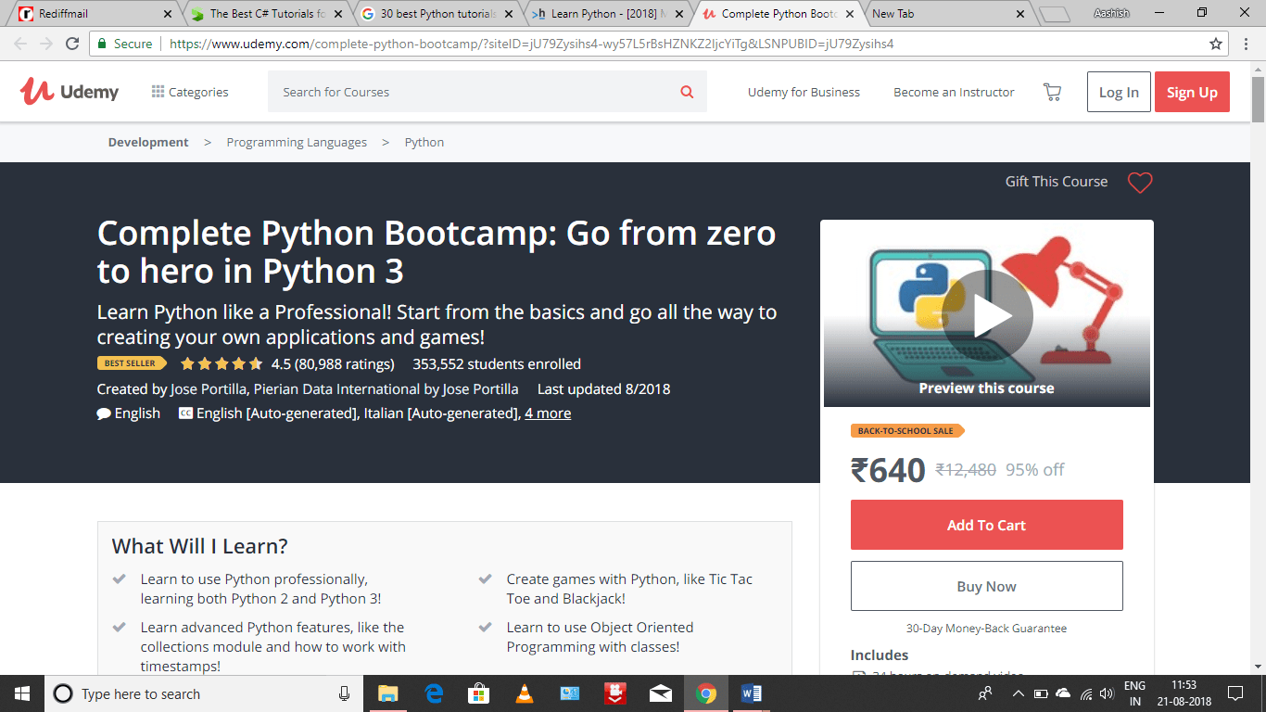
Task: Switch to the Rediffmail tab
Action: click(93, 14)
